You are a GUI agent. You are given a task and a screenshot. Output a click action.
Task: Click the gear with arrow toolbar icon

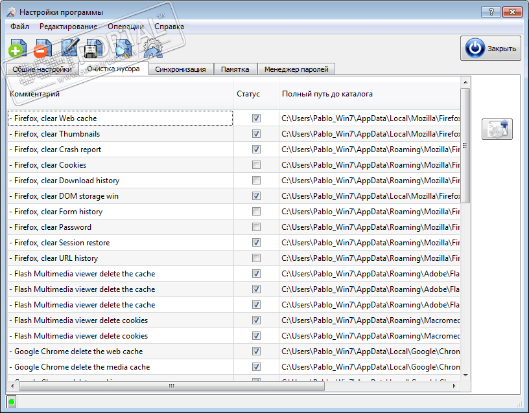[x=153, y=48]
